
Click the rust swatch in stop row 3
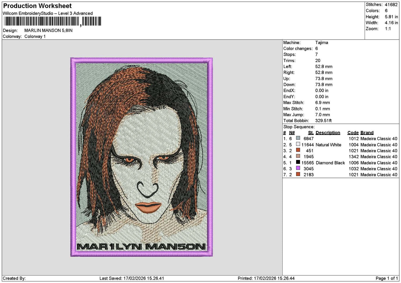[x=298, y=150]
